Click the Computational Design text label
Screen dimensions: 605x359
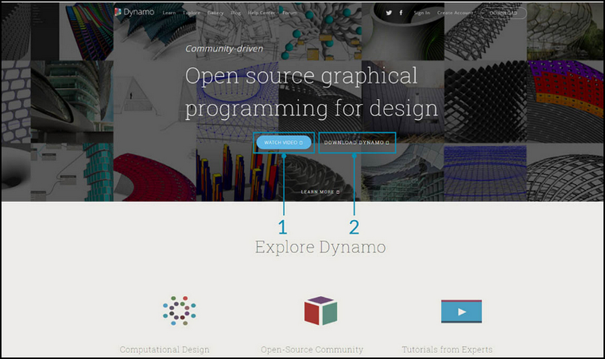pos(165,350)
